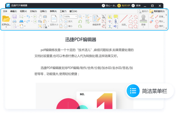Select the underline text tool
Screen dimensions: 177x114
[x=110, y=26]
